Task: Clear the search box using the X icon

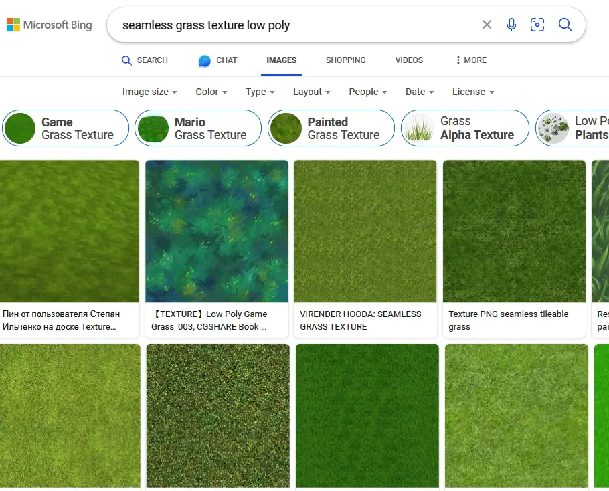Action: coord(487,25)
